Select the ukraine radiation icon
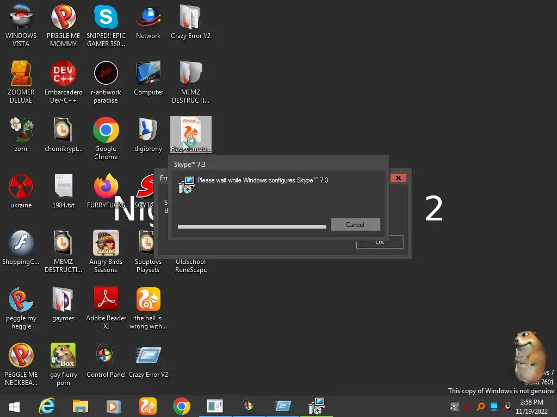The height and width of the screenshot is (417, 557). pos(21,191)
